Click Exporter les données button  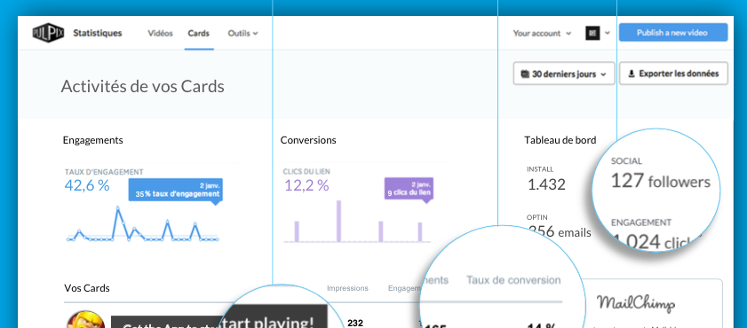click(673, 74)
